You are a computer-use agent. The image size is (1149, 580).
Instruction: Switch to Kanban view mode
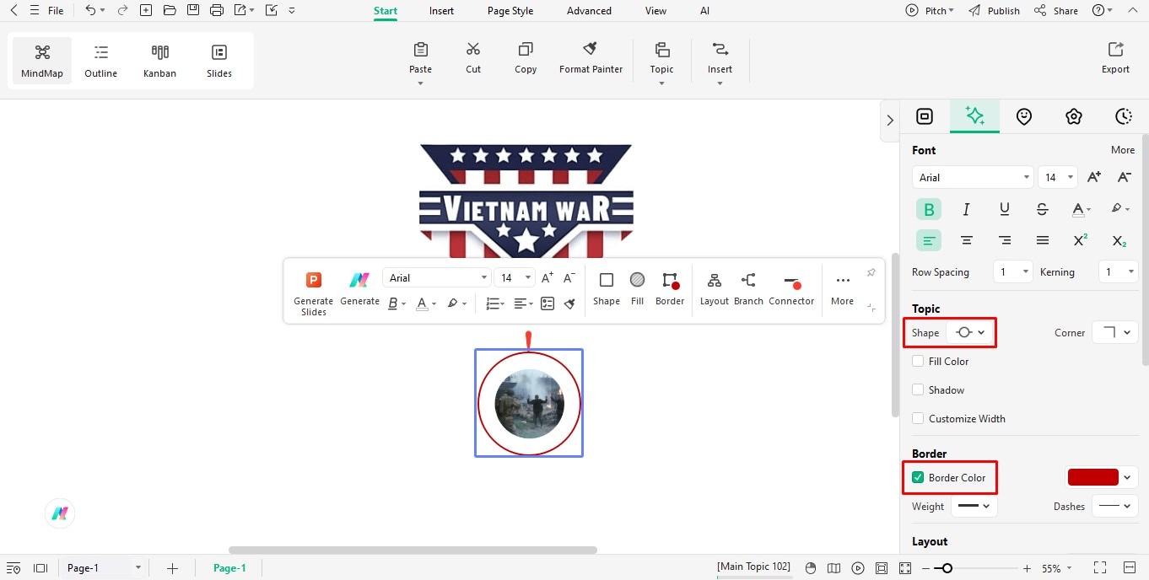(x=160, y=62)
